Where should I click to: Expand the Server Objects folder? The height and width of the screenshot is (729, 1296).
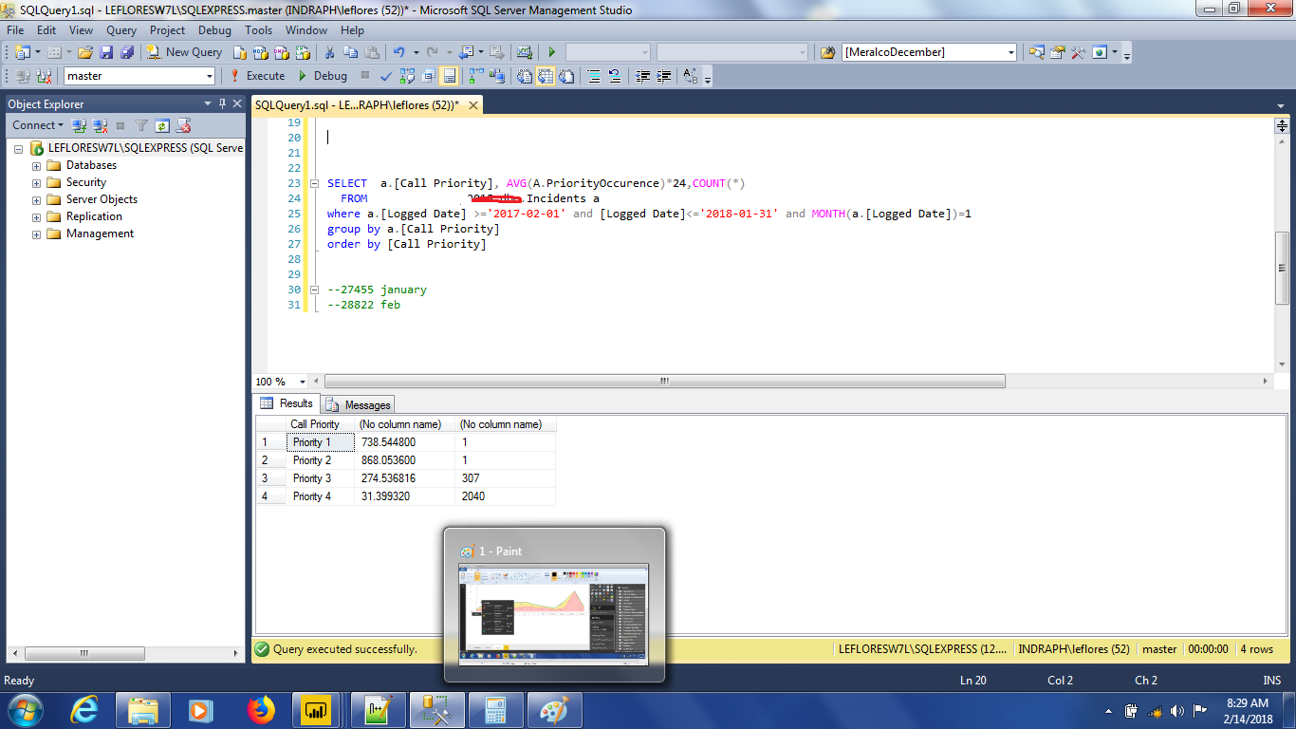[37, 199]
